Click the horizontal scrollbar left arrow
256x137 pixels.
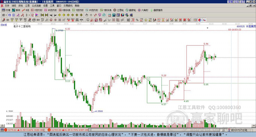(x=90, y=130)
